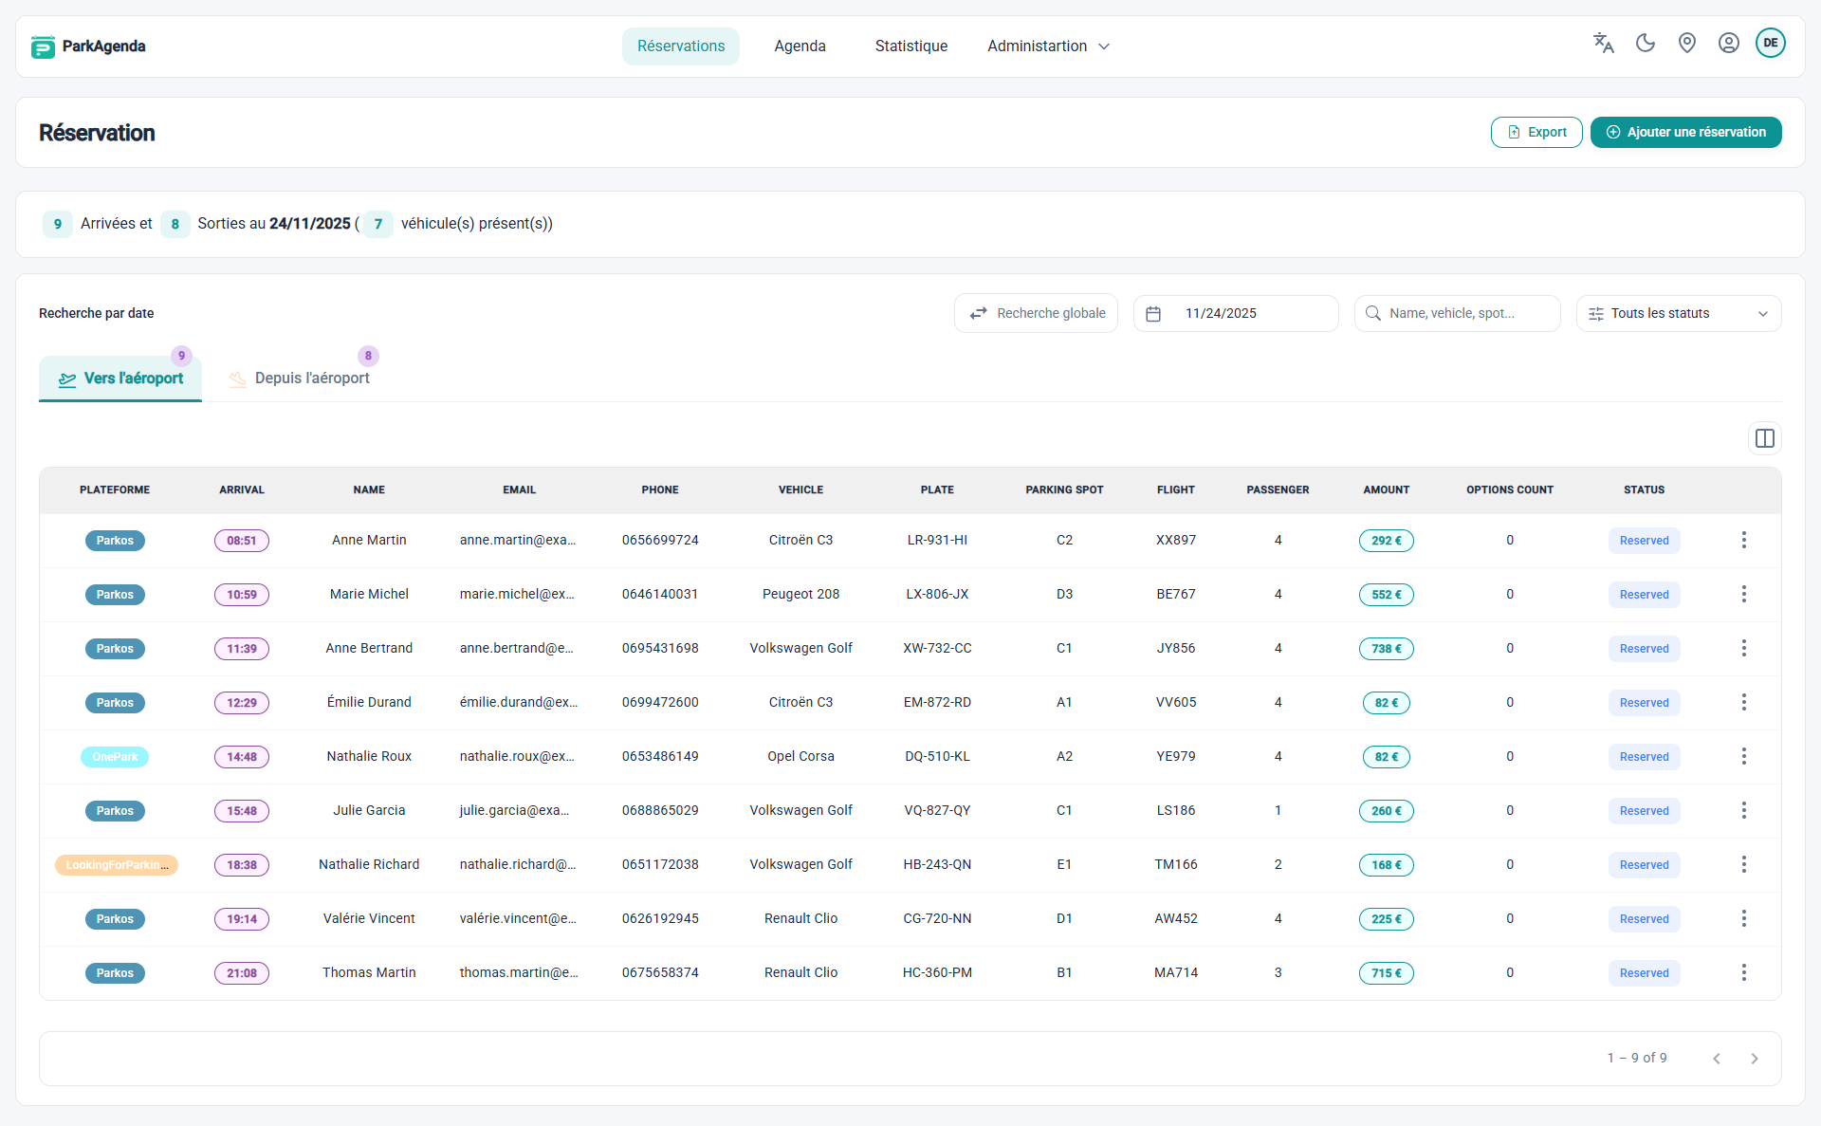Toggle column visibility with the columns icon
Screen dimensions: 1821x1126
pos(1765,437)
